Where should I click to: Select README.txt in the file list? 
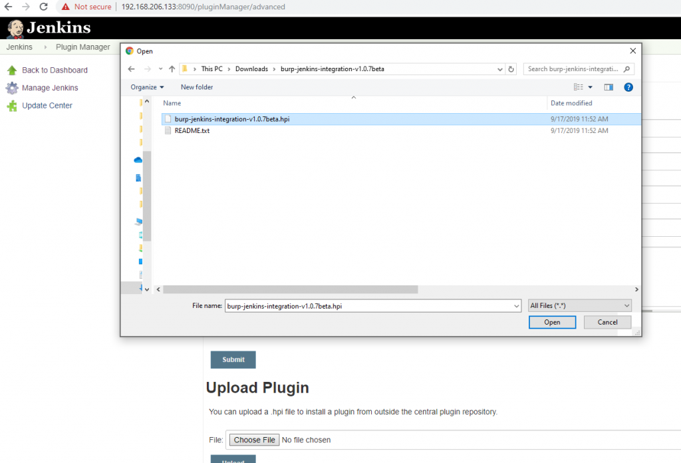(x=192, y=131)
